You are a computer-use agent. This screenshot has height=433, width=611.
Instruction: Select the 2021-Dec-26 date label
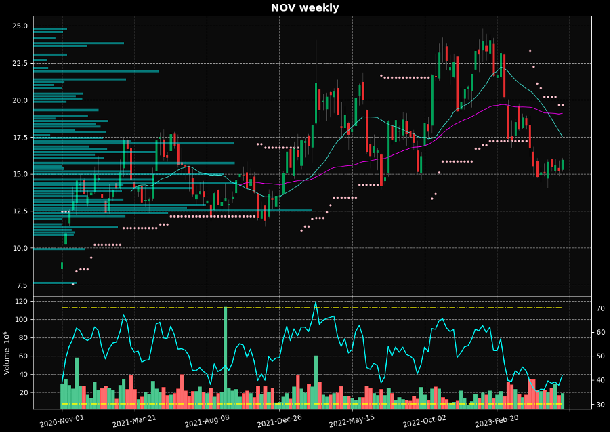pyautogui.click(x=279, y=421)
